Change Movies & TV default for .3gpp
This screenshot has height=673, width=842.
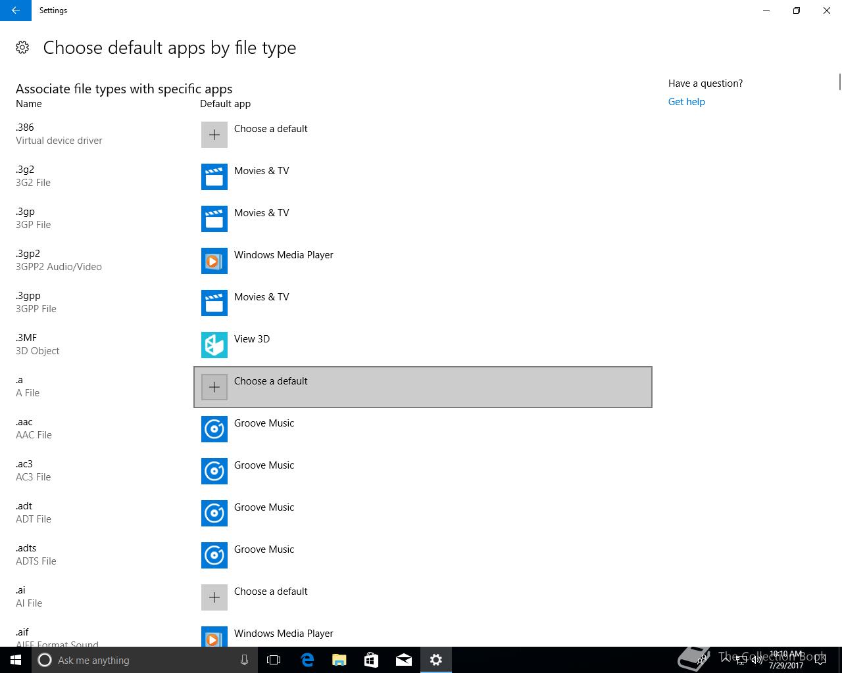(423, 303)
